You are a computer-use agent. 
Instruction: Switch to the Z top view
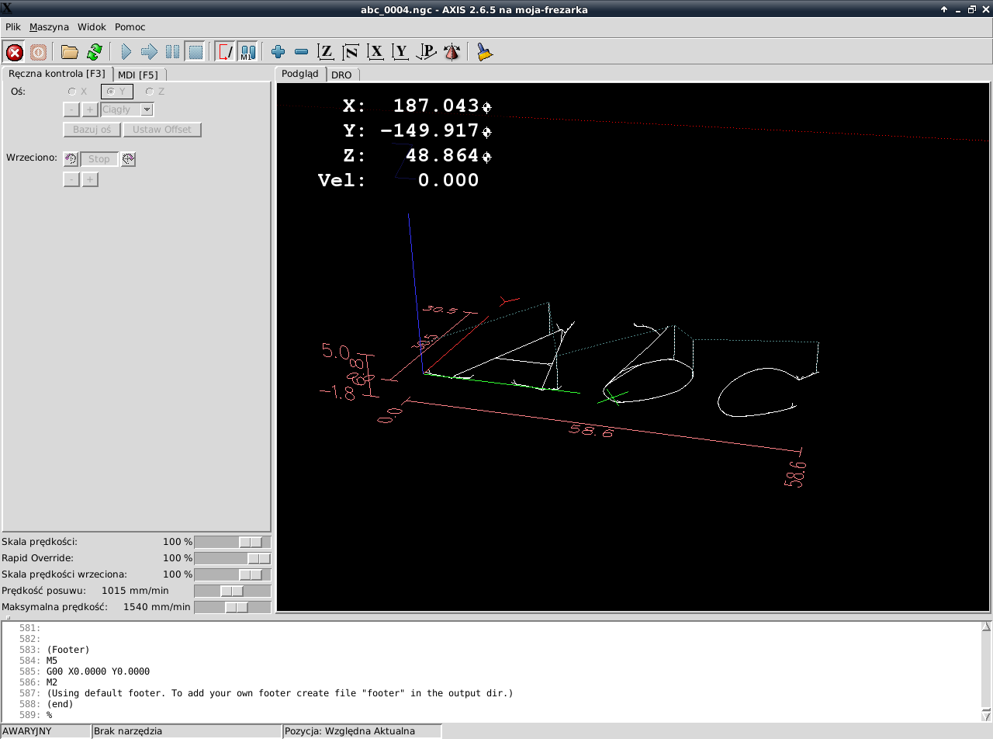[x=327, y=52]
